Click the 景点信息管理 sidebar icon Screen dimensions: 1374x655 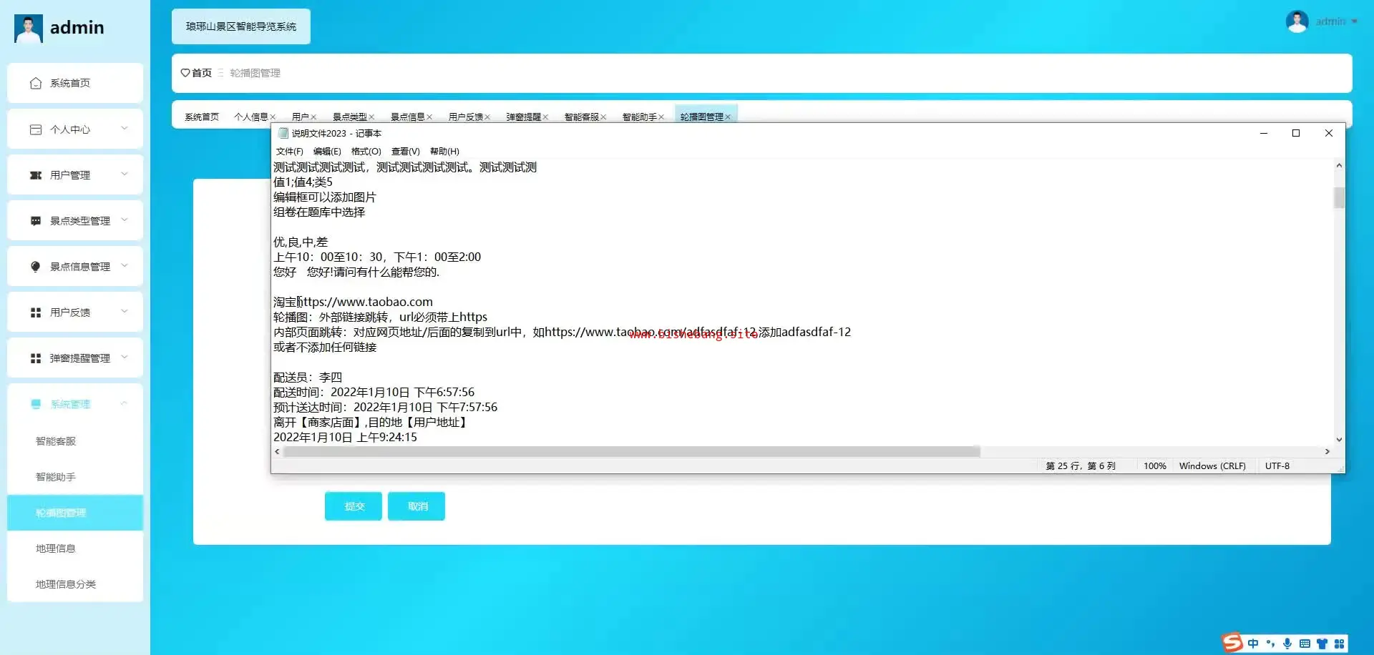tap(36, 267)
